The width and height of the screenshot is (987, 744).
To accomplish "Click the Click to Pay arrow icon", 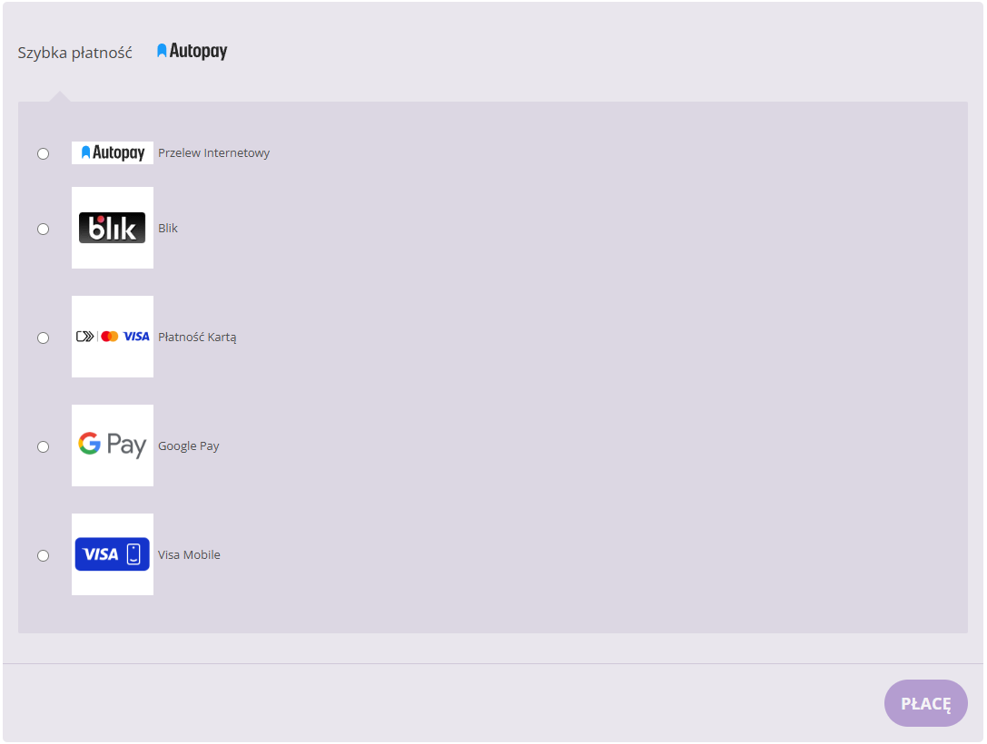I will click(85, 337).
